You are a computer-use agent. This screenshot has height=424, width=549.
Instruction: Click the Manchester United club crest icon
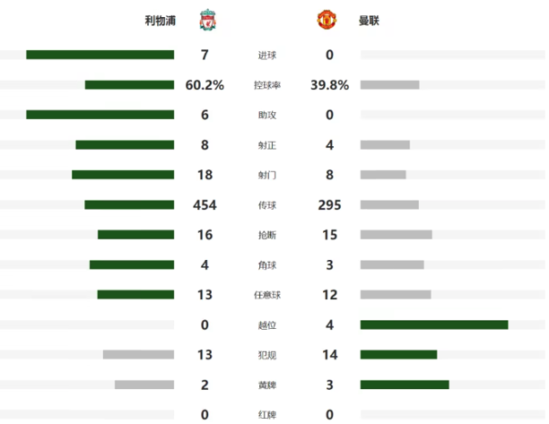coord(327,20)
